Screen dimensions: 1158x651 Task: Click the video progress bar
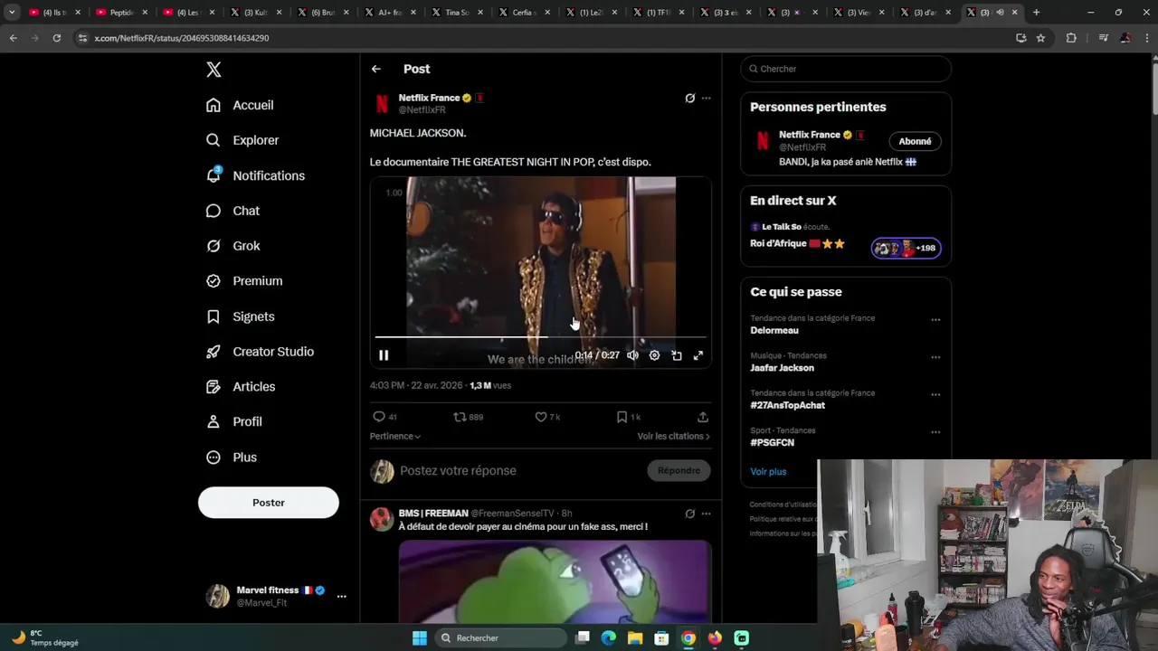[x=540, y=337]
